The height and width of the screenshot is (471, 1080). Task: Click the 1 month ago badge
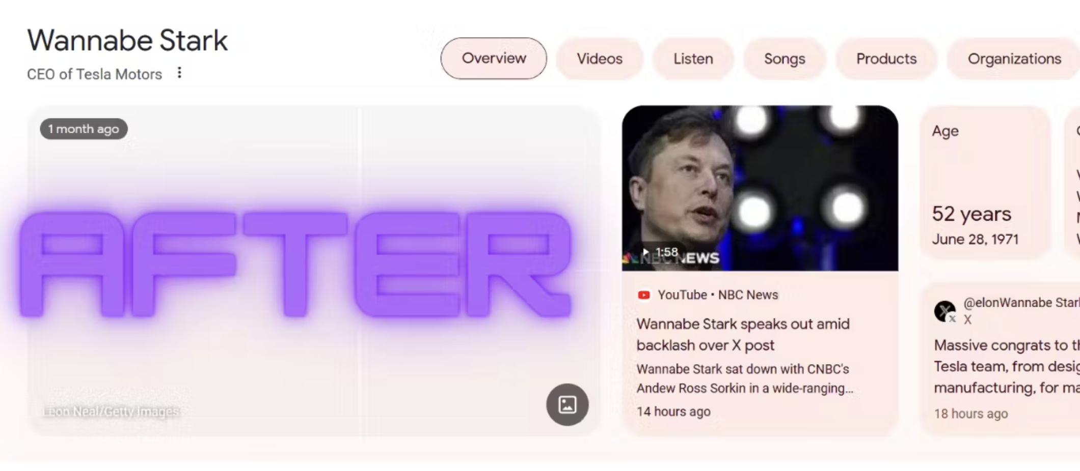tap(84, 129)
